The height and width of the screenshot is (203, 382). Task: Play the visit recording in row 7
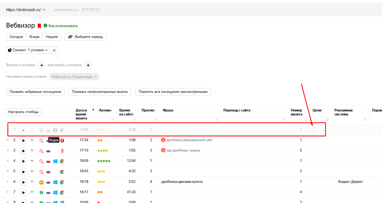pyautogui.click(x=23, y=192)
